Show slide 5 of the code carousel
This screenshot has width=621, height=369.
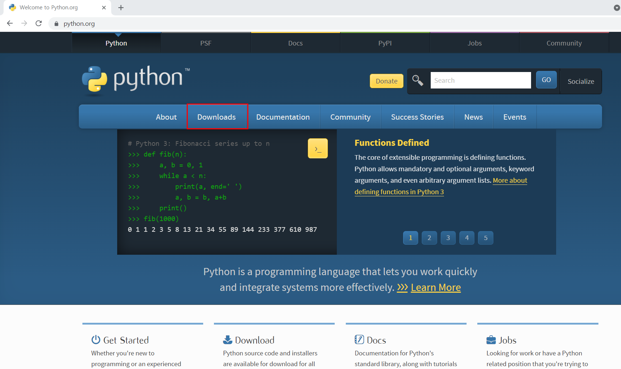pos(486,238)
